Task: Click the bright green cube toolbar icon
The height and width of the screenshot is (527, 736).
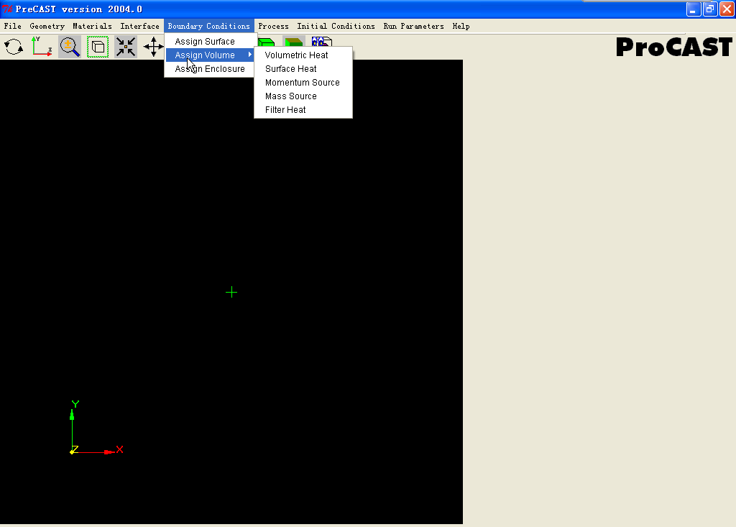Action: 266,42
